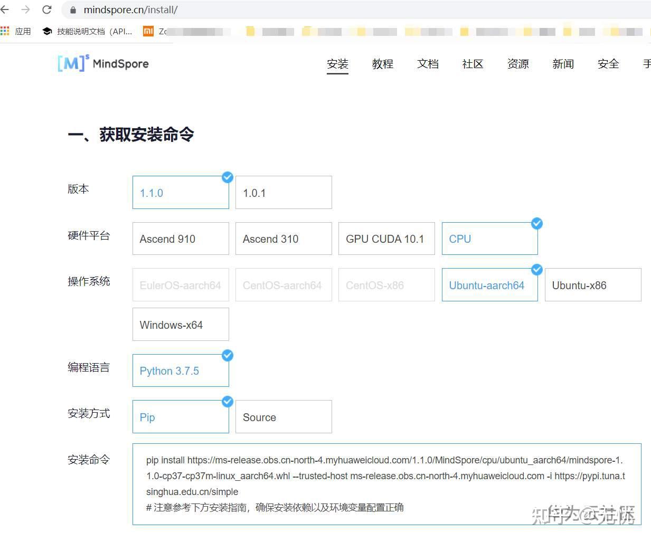Switch to the 文档 section
Image resolution: width=651 pixels, height=542 pixels.
tap(428, 64)
